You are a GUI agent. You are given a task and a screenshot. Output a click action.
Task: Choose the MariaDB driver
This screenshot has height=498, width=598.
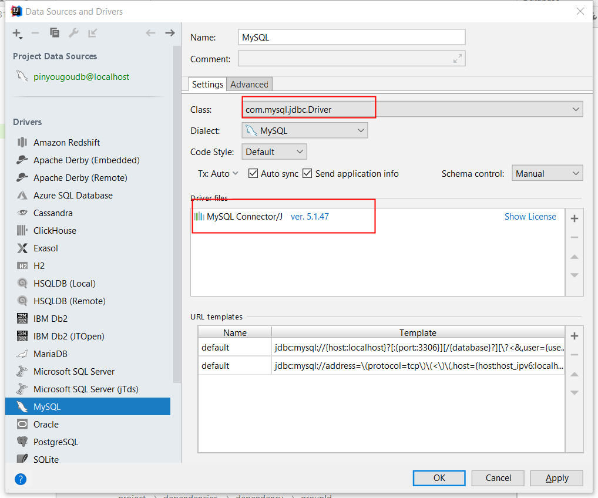coord(88,354)
